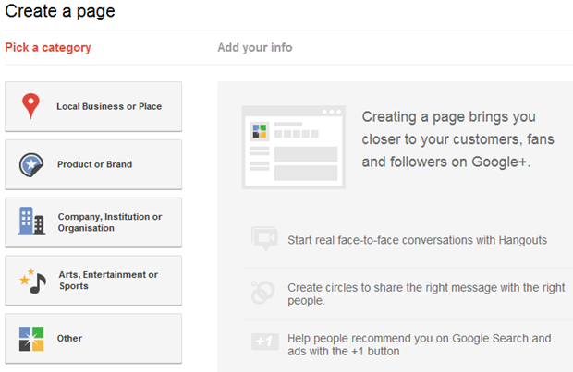Click the colored squares Other icon
The width and height of the screenshot is (573, 372).
[x=31, y=339]
